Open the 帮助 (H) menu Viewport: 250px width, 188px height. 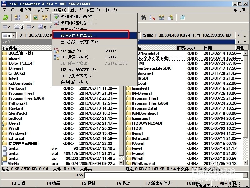pyautogui.click(x=240, y=10)
